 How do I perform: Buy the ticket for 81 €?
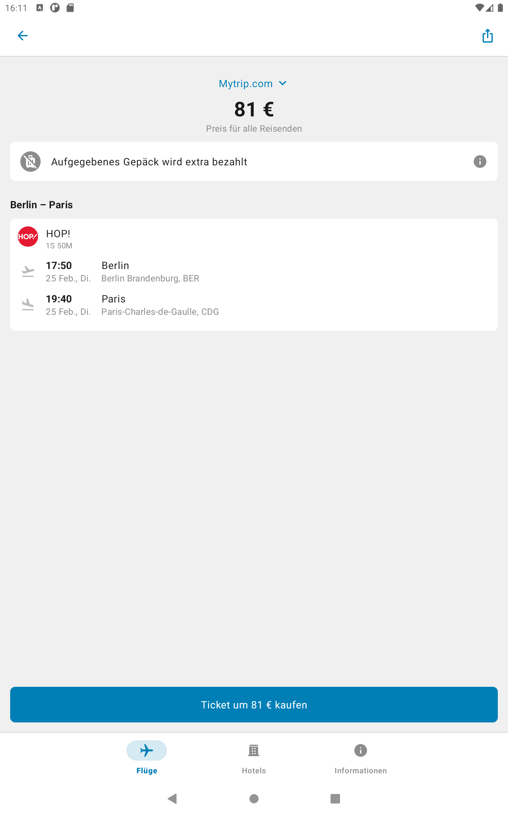[254, 705]
